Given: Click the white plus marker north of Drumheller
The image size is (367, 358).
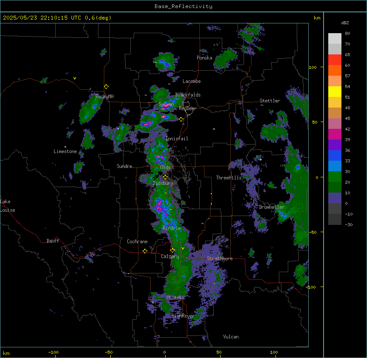Looking at the screenshot, I should click(261, 159).
